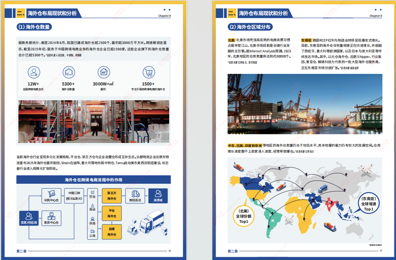396x260 pixels.
Task: Click the container port night photo
Action: pos(305,104)
